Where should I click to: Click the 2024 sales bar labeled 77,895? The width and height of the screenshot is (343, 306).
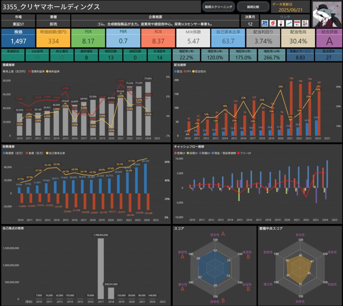click(148, 109)
